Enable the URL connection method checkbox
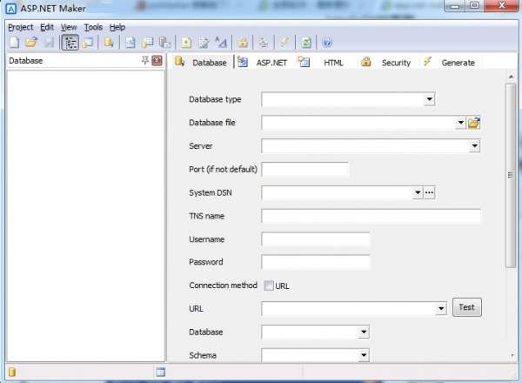The height and width of the screenshot is (383, 522). [269, 286]
